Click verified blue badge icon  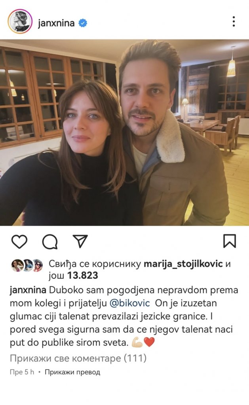coord(83,23)
